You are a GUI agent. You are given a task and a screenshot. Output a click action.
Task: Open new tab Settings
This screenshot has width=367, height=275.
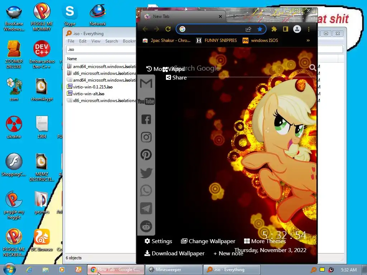point(158,241)
